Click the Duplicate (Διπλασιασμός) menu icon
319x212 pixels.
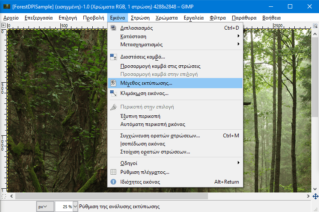click(x=113, y=28)
